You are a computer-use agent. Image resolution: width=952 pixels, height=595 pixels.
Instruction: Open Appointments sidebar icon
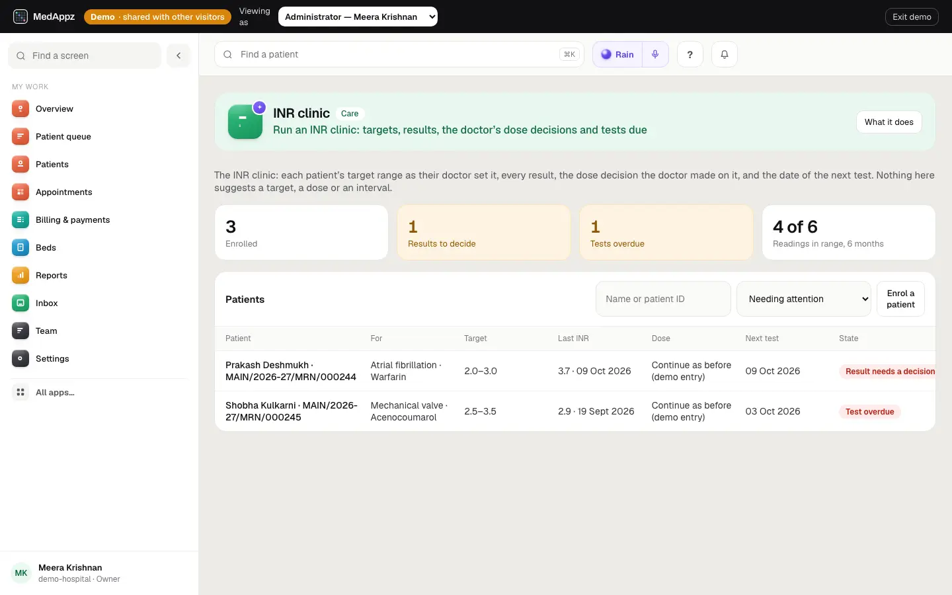point(20,192)
